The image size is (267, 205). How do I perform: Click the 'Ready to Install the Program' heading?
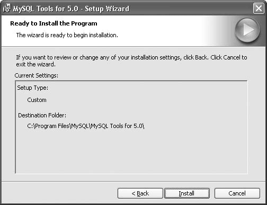pos(54,23)
